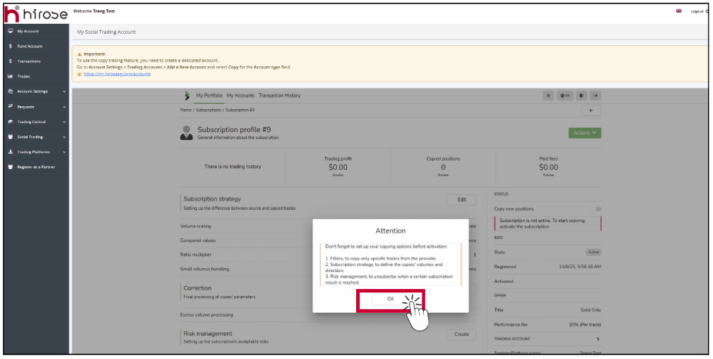Open the language selector showing en
Image resolution: width=713 pixels, height=359 pixels.
(565, 96)
